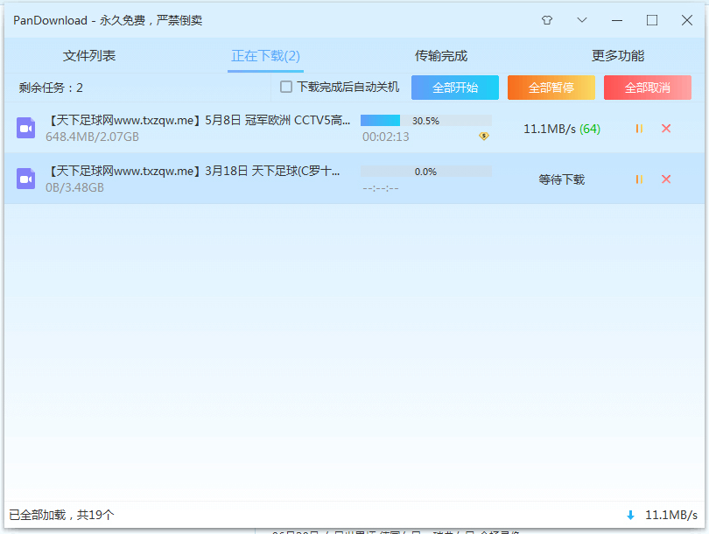This screenshot has height=534, width=709.
Task: Click the 全部取消 button
Action: pyautogui.click(x=648, y=88)
